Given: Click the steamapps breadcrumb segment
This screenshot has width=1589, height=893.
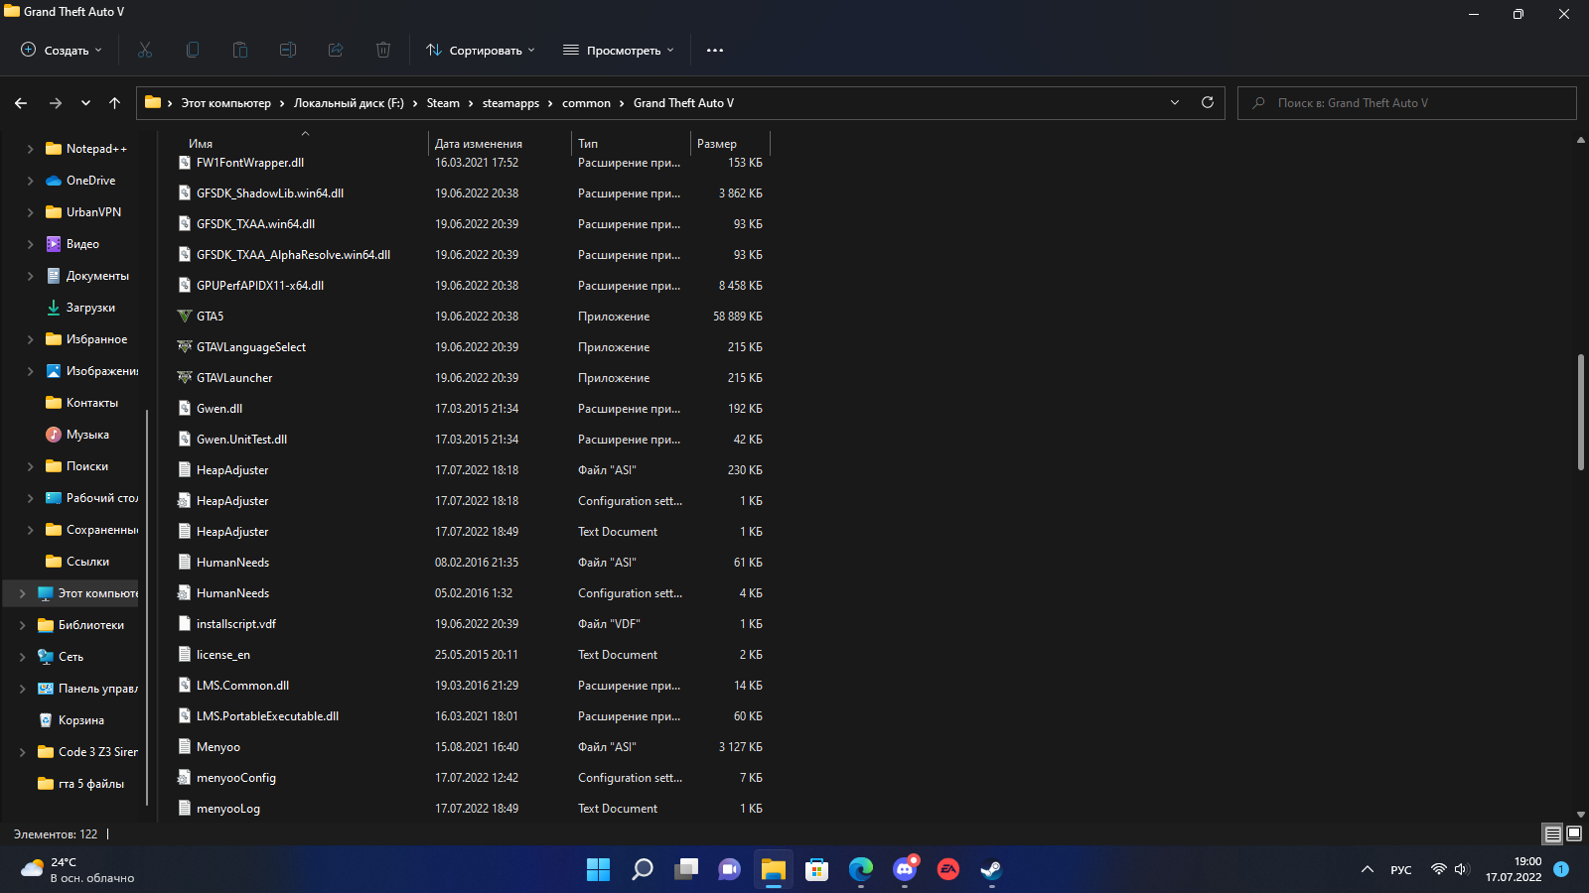Looking at the screenshot, I should [510, 103].
